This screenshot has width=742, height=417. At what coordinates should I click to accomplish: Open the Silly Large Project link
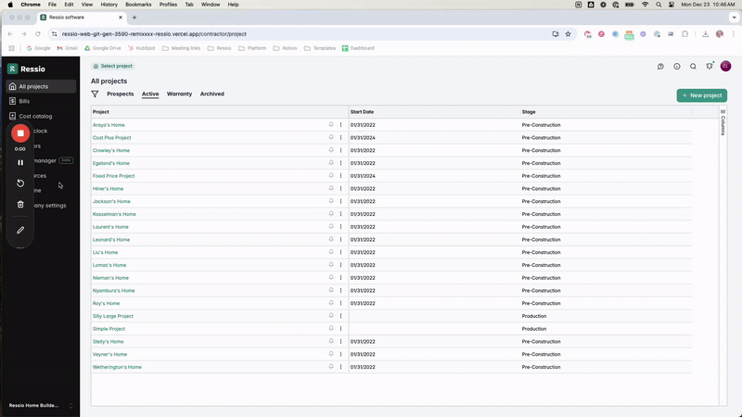pos(113,316)
